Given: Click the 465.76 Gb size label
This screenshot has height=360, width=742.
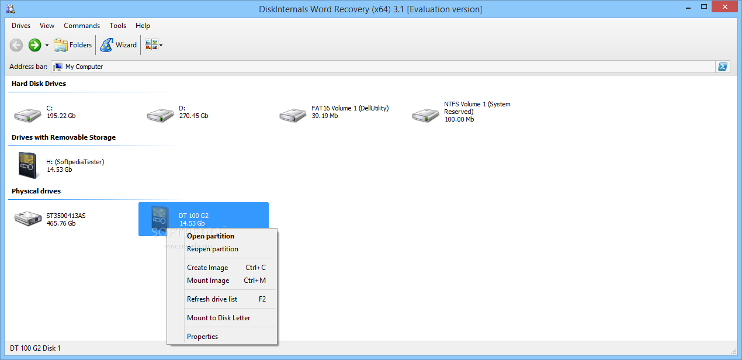Looking at the screenshot, I should coord(61,223).
